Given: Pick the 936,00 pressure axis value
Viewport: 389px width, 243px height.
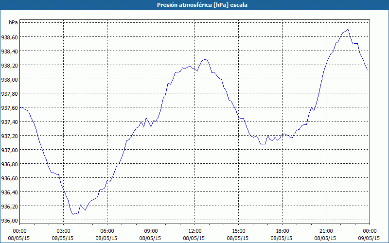Looking at the screenshot, I should 9,220.
